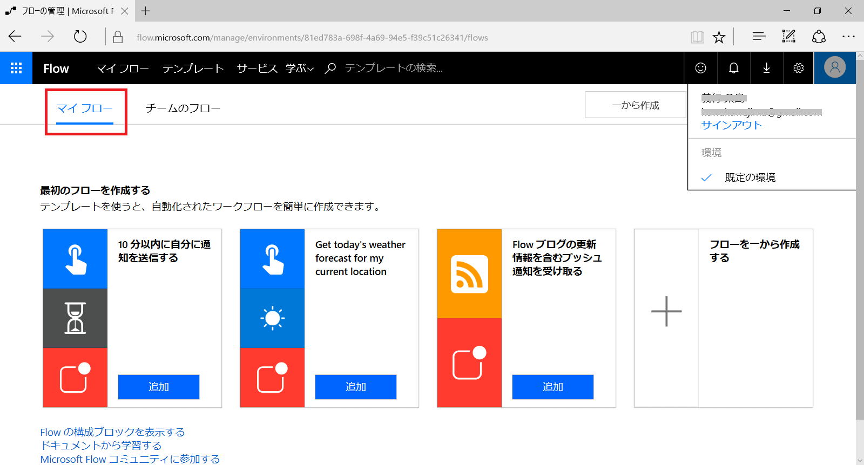Open サービス in the navigation bar
The image size is (864, 465).
point(257,69)
